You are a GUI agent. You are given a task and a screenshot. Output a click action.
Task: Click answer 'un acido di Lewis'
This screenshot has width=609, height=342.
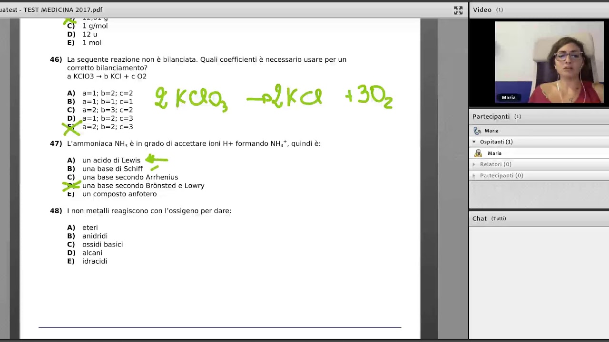tap(111, 161)
